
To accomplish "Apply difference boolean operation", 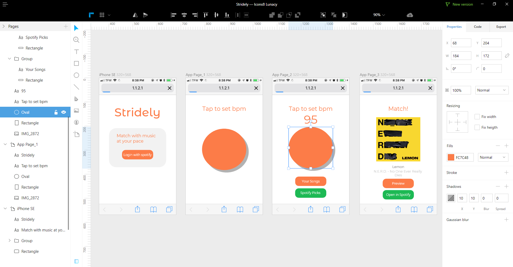I will point(298,15).
